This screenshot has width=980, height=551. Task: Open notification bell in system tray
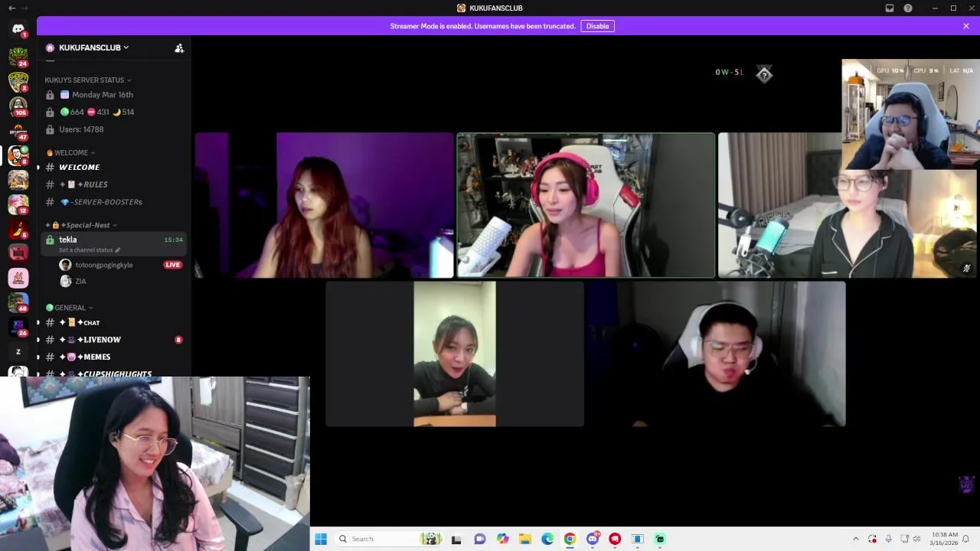[x=966, y=539]
